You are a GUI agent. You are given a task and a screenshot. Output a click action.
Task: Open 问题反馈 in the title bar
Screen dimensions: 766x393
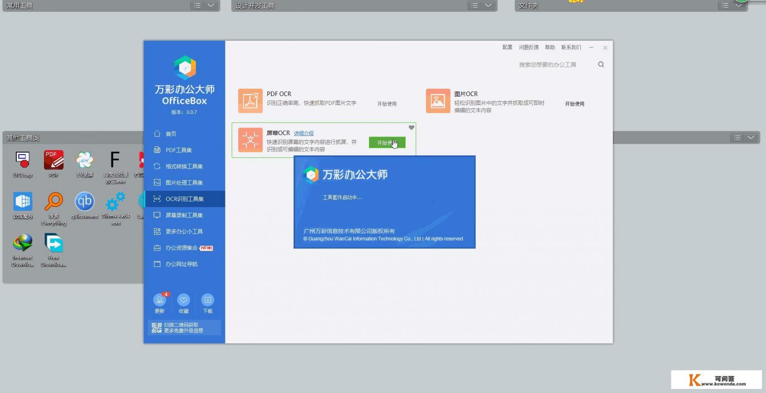(x=529, y=47)
